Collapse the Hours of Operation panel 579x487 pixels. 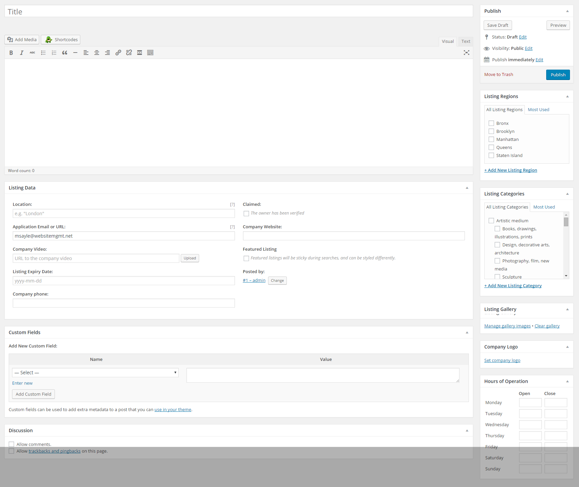pyautogui.click(x=567, y=381)
